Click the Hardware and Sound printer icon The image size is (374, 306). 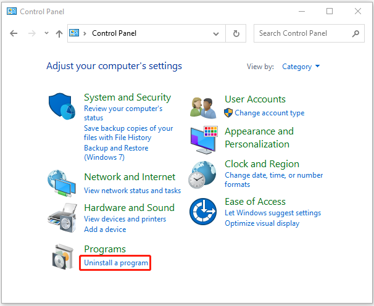[x=62, y=218]
